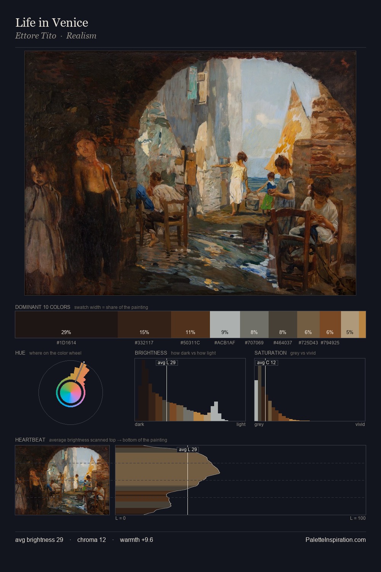Click the small painting thumbnail in Heartbeat
Viewport: 381px width, 572px height.
pos(62,480)
